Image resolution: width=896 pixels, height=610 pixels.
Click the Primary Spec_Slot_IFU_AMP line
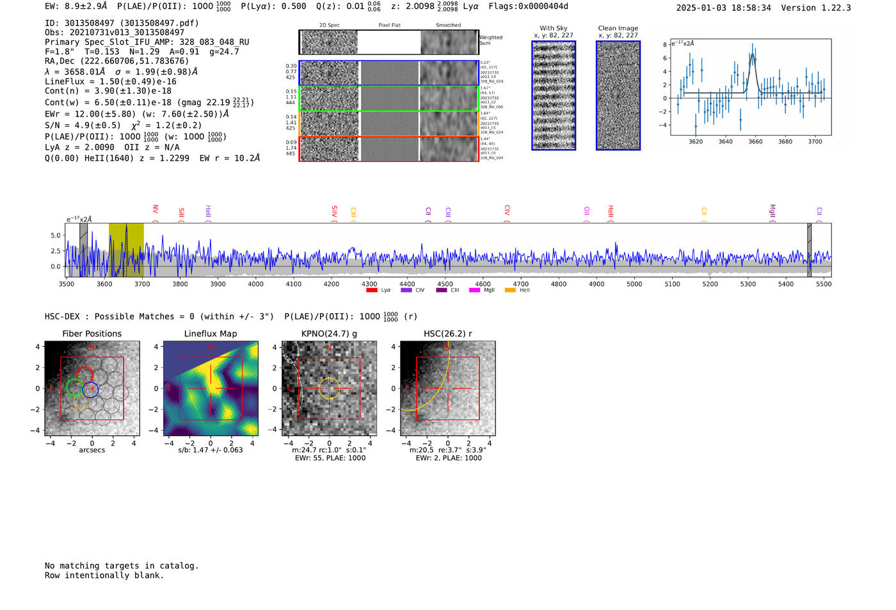(147, 42)
